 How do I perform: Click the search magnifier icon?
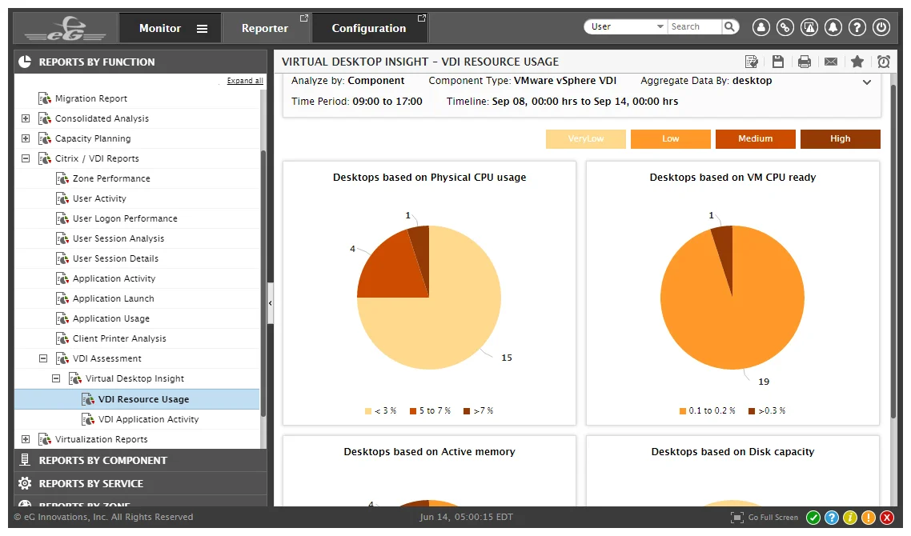coord(730,26)
